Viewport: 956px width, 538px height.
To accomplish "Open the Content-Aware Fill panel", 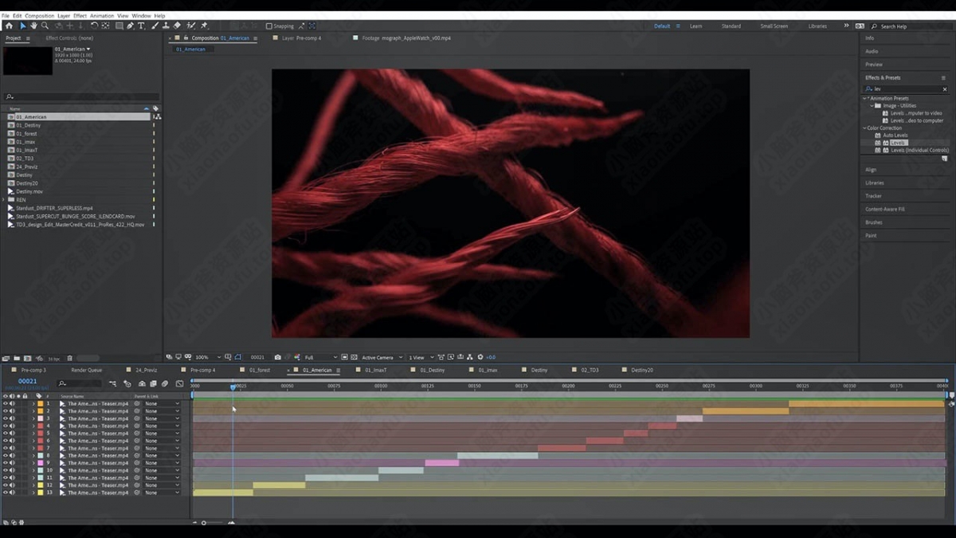I will point(884,209).
